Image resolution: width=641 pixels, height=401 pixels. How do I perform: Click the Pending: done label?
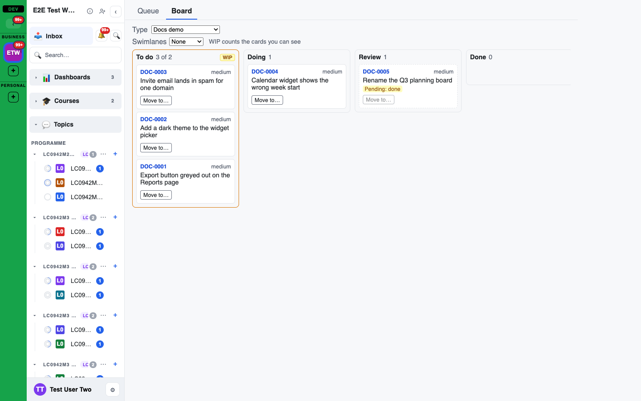click(382, 89)
